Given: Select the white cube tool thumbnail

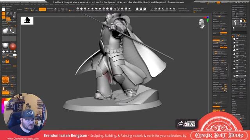Looking at the screenshot, I should click(241, 21).
